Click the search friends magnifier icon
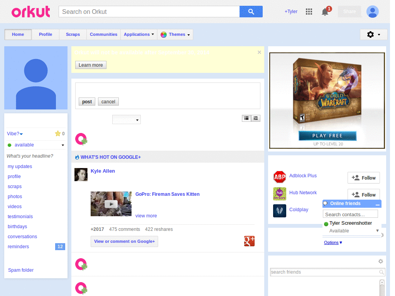This screenshot has width=395, height=296. pos(381,272)
